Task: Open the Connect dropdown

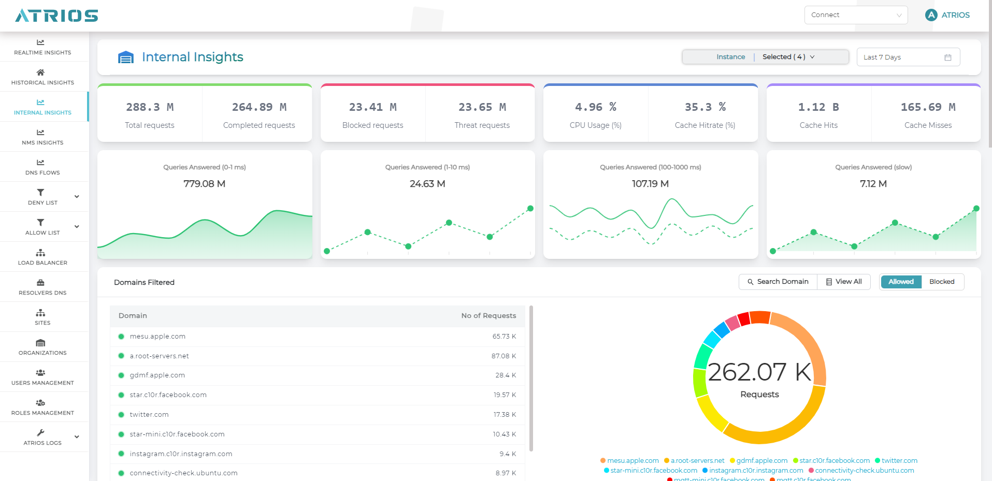Action: [x=856, y=15]
